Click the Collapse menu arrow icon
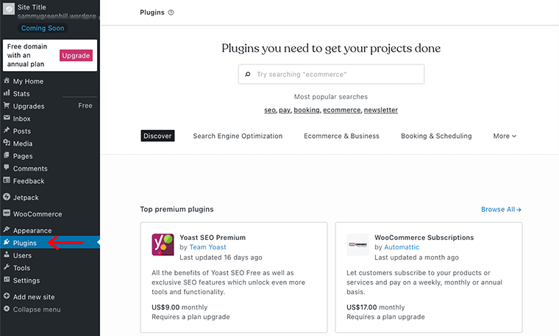The width and height of the screenshot is (559, 336). [x=7, y=309]
